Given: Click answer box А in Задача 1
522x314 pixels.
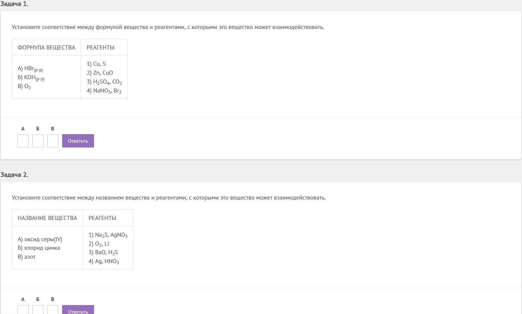Looking at the screenshot, I should pos(23,141).
